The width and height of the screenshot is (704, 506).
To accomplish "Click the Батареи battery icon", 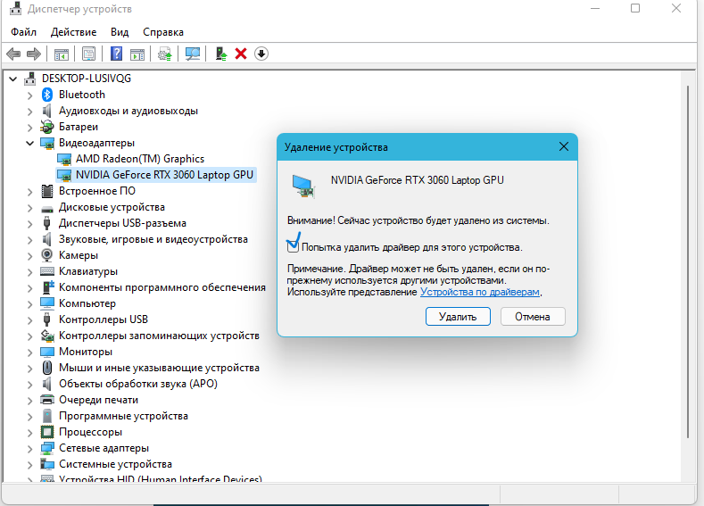I will click(47, 127).
